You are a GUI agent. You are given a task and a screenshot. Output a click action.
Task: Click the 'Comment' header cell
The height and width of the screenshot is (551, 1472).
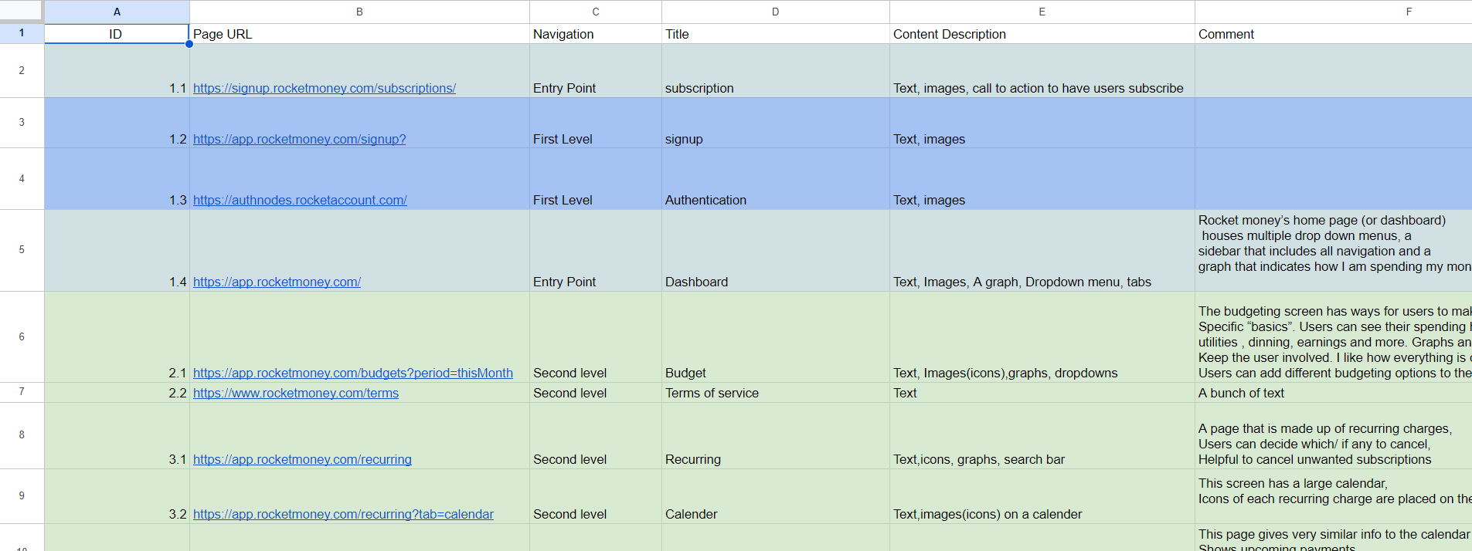point(1334,33)
